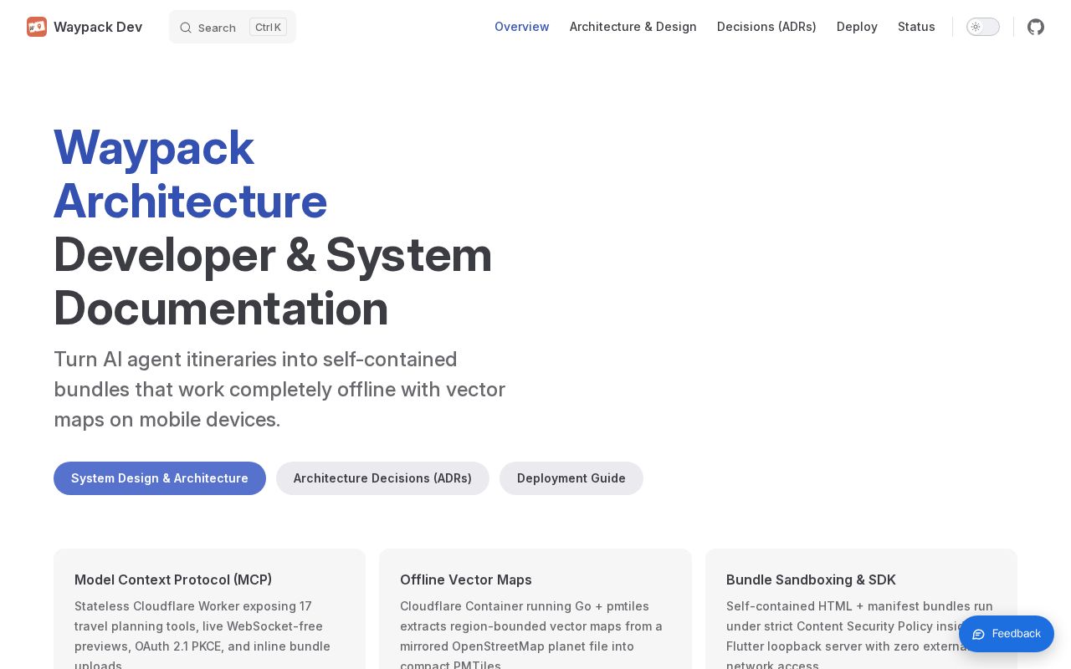Viewport: 1071px width, 669px height.
Task: Click the System Design & Architecture button
Action: [x=160, y=478]
